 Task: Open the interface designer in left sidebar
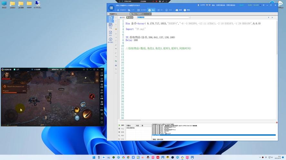point(110,26)
